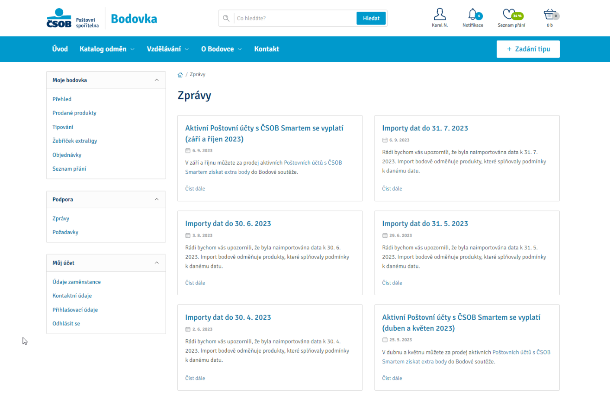
Task: Focus the 'Co hledáte?' search field
Action: (295, 18)
